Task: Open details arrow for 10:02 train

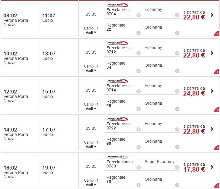Action: [212, 53]
